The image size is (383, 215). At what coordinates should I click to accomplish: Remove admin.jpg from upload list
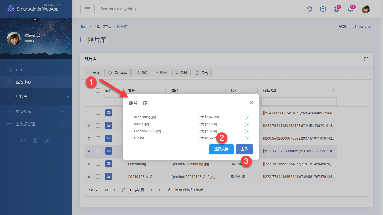click(247, 124)
